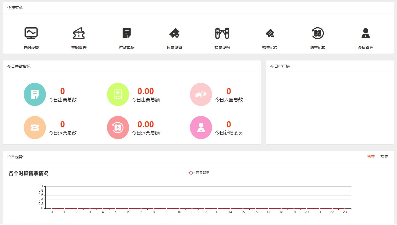
Task: Click the red 今日退票总额 refund icon
Action: coord(118,127)
